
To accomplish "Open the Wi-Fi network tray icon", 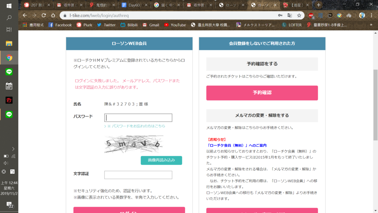I will tap(13, 156).
